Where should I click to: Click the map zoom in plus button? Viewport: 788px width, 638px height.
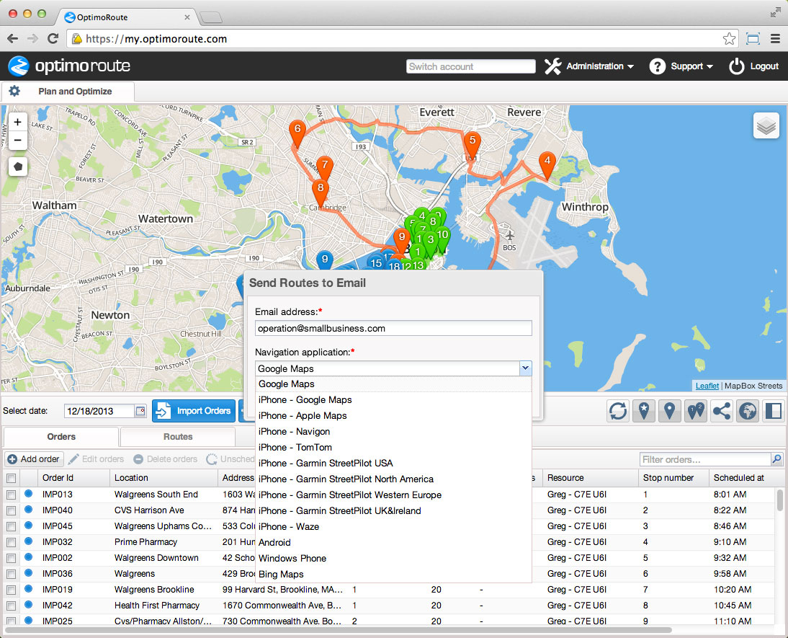point(17,122)
